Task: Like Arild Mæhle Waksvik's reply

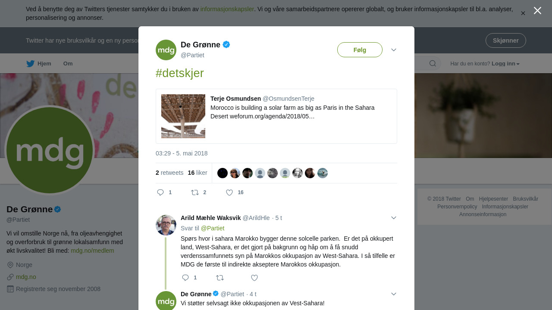Action: point(254,278)
